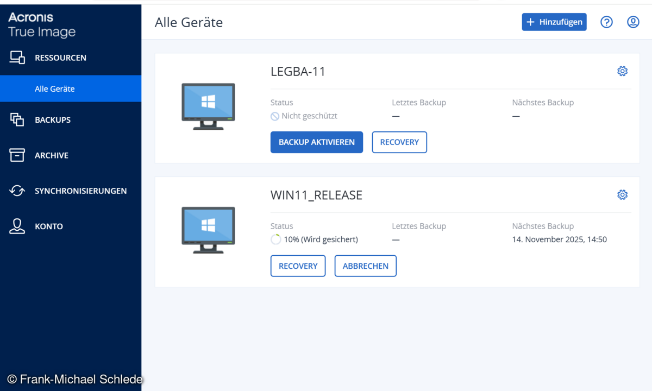Switch to the Alle Geräte page header

(x=189, y=22)
